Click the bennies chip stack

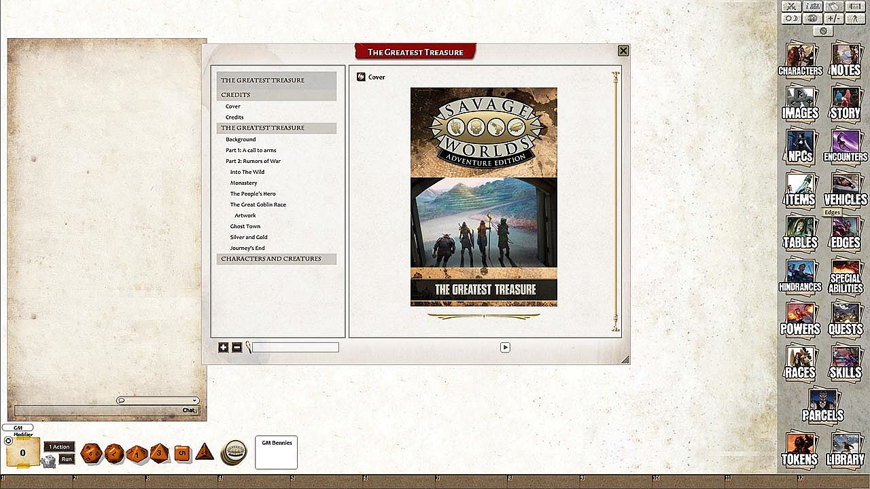(234, 452)
